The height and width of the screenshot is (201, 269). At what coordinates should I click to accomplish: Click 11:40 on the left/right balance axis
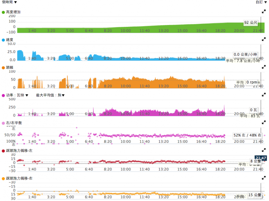(x=145, y=142)
